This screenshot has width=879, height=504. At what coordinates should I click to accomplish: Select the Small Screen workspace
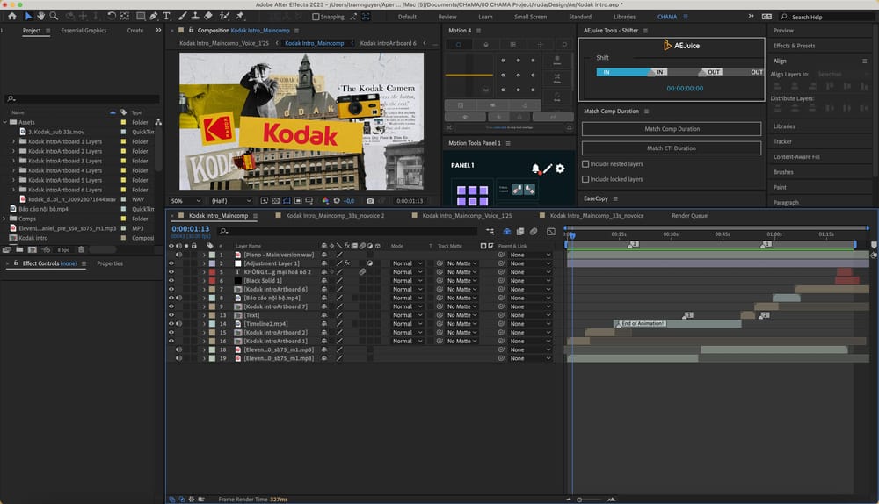tap(530, 17)
